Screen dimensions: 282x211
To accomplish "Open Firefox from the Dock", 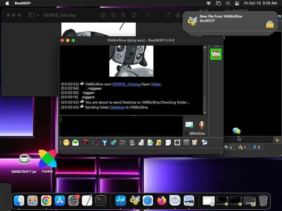I will coord(161,201).
